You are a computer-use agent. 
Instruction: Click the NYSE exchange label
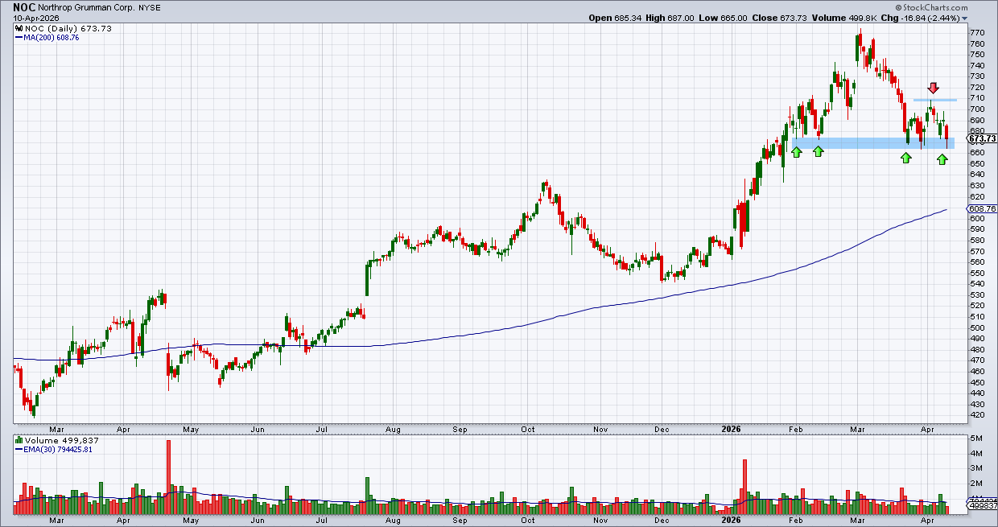tap(151, 6)
